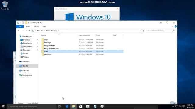This screenshot has width=195, height=109.
Task: Click the volume speaker icon in the tray
Action: coord(180,107)
